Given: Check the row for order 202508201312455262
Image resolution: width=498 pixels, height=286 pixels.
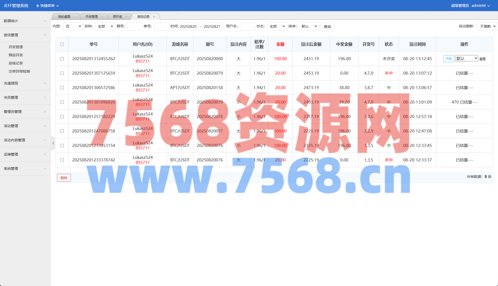Looking at the screenshot, I should tap(62, 59).
